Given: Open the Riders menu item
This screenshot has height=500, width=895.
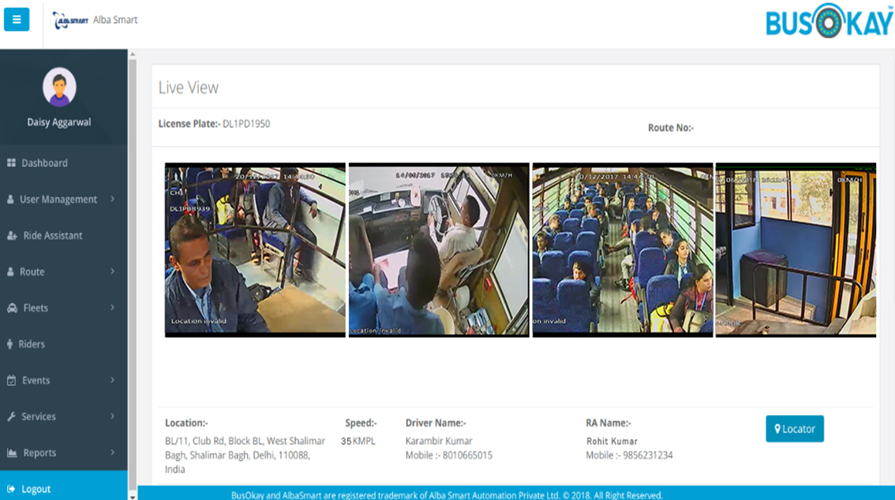Looking at the screenshot, I should (x=32, y=345).
